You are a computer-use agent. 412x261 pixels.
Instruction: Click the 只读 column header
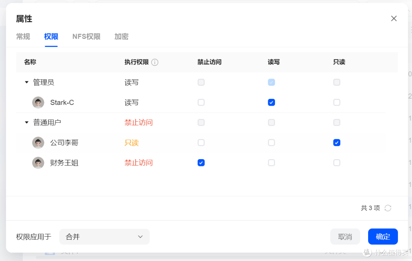tap(339, 62)
